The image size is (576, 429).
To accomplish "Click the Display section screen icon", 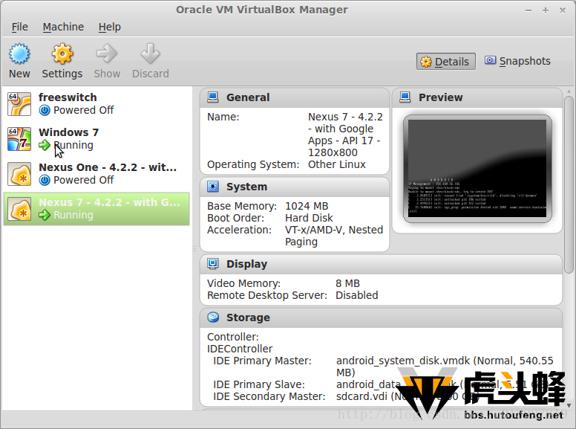I will click(x=213, y=264).
